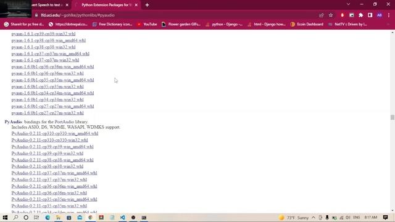Select the Python Extension Packages tab
The width and height of the screenshot is (395, 222).
(106, 5)
